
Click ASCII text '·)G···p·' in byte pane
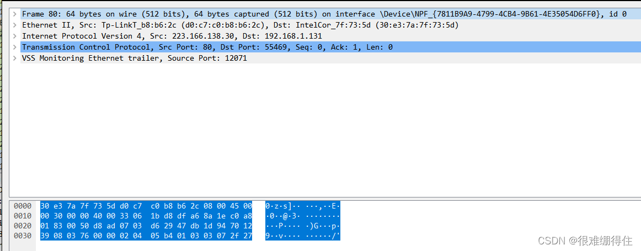323,226
